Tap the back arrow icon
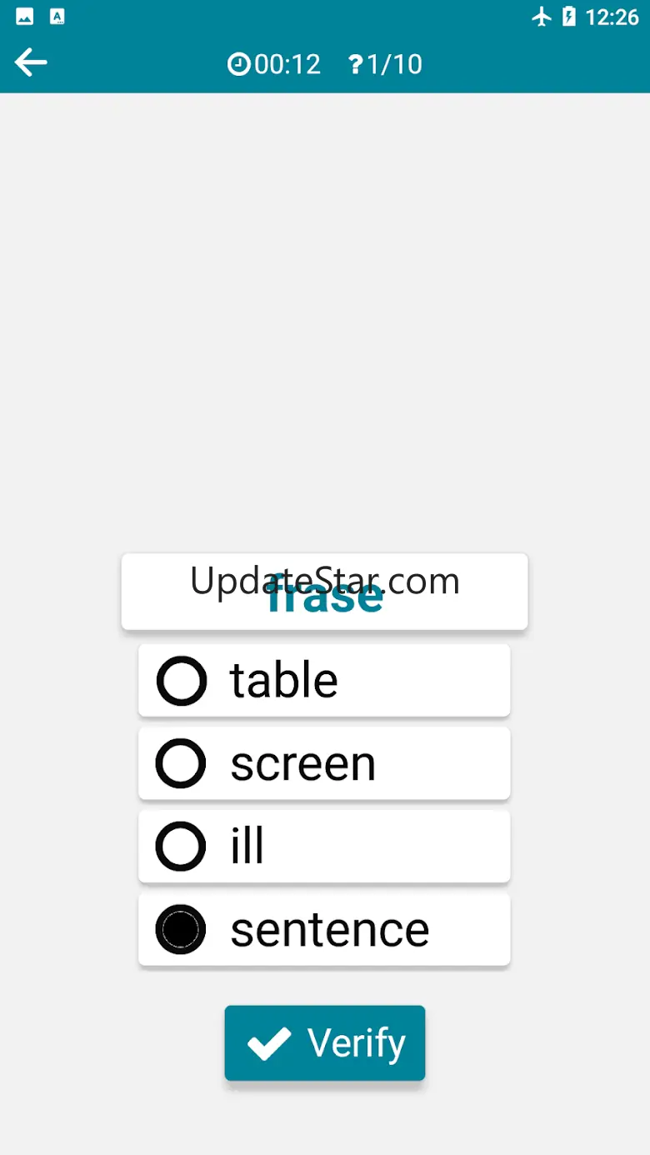 pos(31,62)
